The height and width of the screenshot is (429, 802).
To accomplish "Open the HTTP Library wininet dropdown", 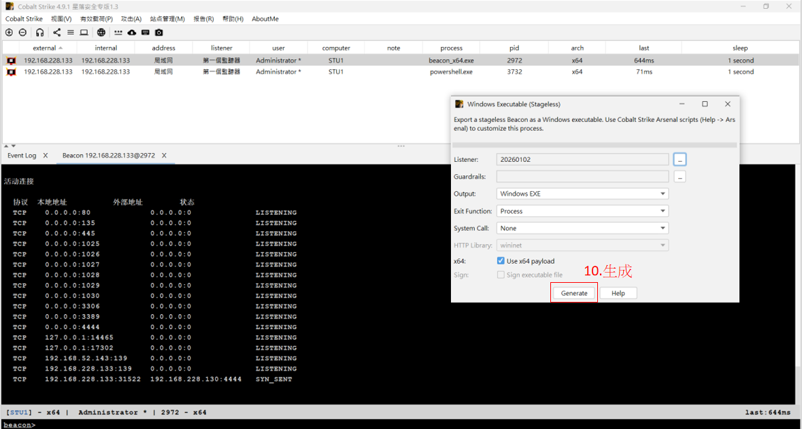I will pyautogui.click(x=582, y=245).
